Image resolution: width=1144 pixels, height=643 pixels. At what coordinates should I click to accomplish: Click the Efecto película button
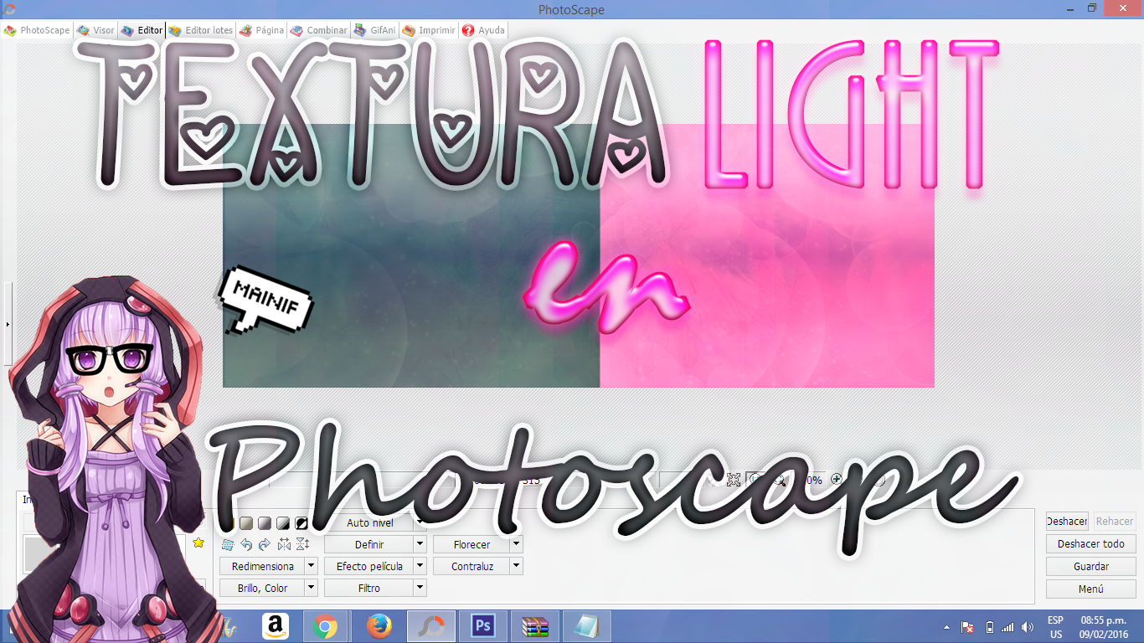(x=369, y=566)
